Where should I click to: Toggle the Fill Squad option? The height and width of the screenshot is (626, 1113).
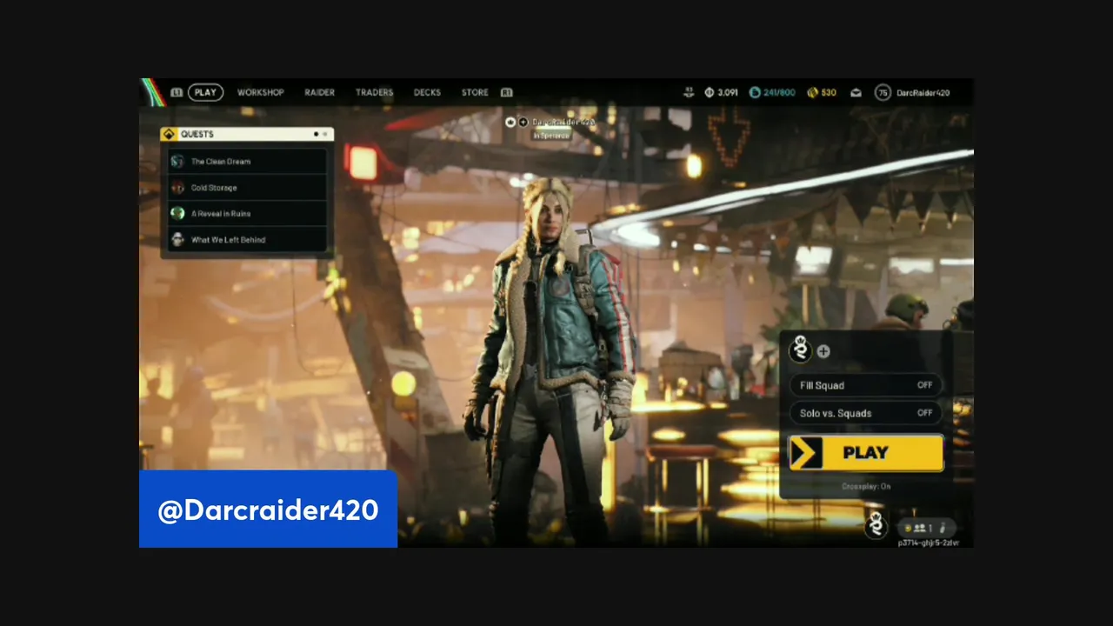[x=865, y=385]
